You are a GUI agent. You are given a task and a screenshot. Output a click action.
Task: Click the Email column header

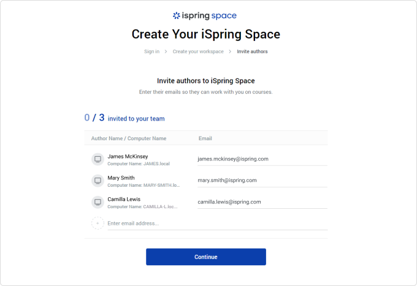205,138
